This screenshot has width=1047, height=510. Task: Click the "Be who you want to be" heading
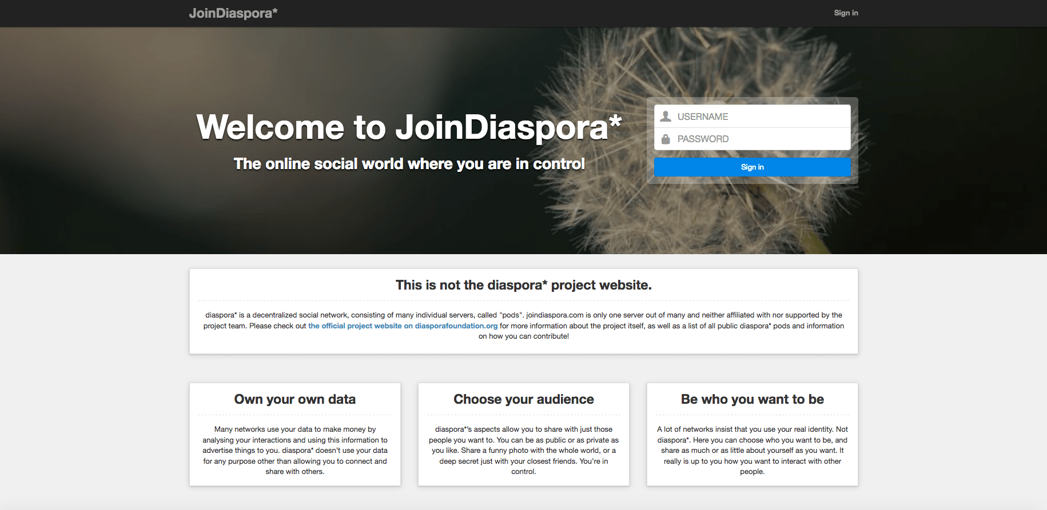click(752, 399)
